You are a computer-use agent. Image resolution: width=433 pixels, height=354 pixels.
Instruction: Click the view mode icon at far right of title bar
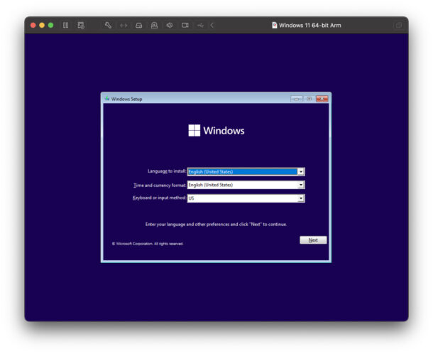[x=398, y=25]
